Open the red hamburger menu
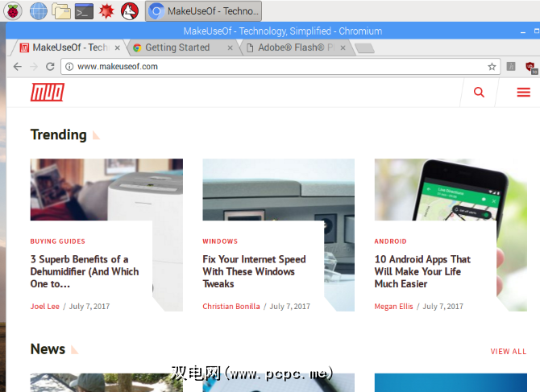 coord(523,92)
